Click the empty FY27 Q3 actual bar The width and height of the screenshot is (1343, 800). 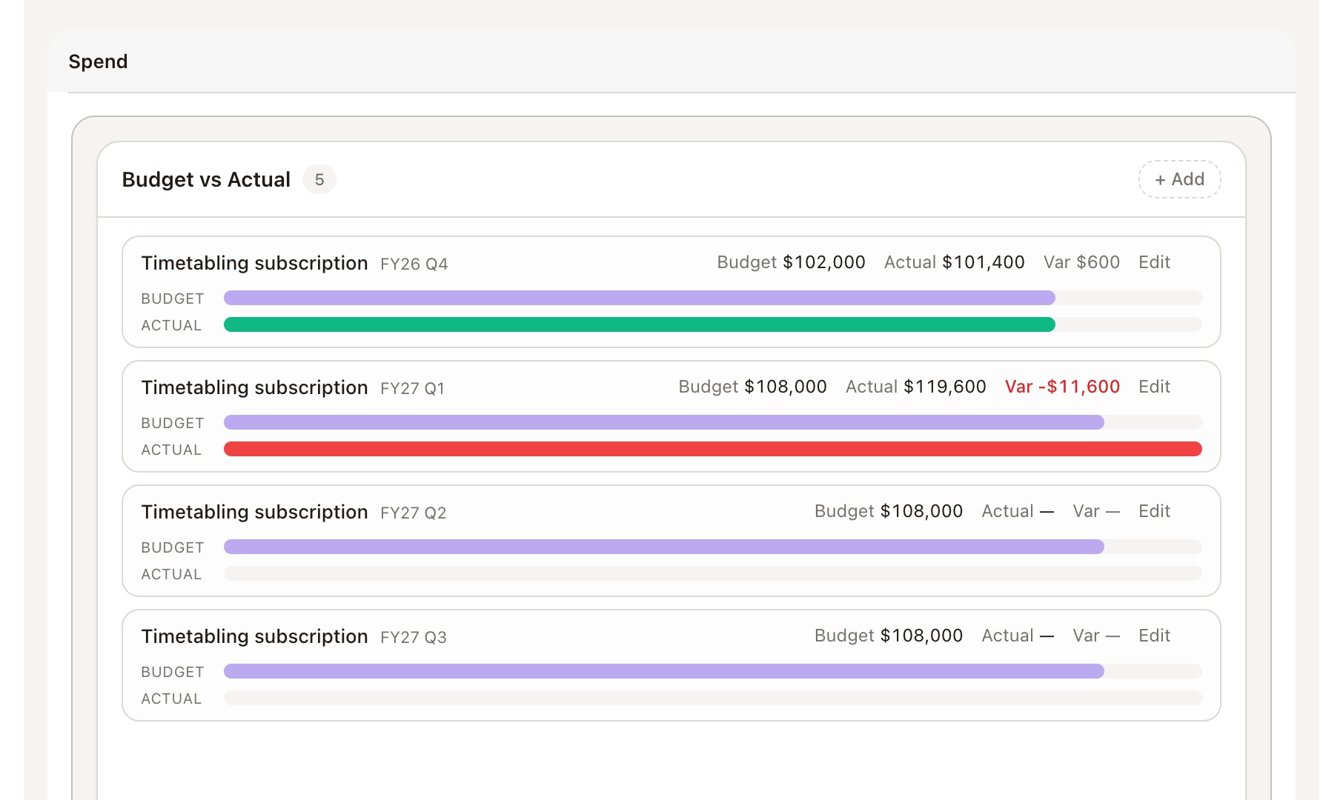pyautogui.click(x=712, y=698)
